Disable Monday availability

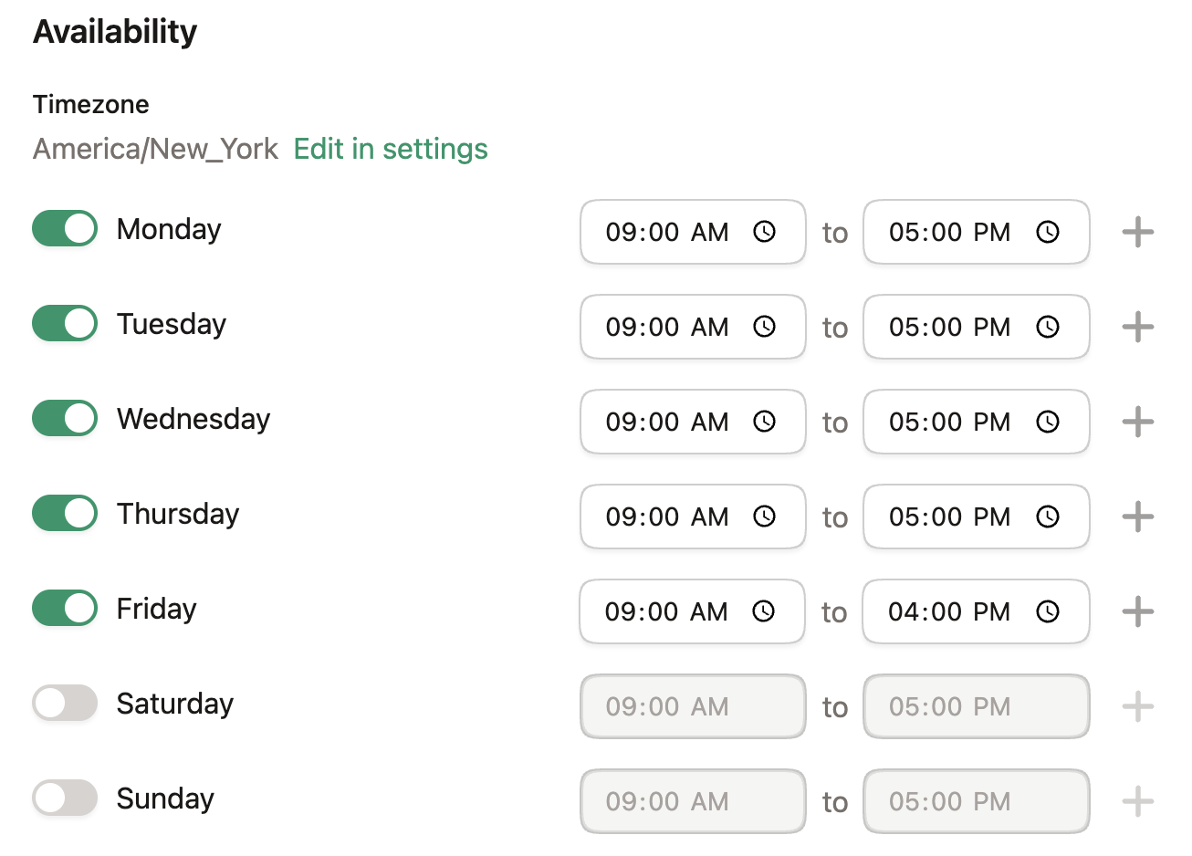pyautogui.click(x=64, y=228)
